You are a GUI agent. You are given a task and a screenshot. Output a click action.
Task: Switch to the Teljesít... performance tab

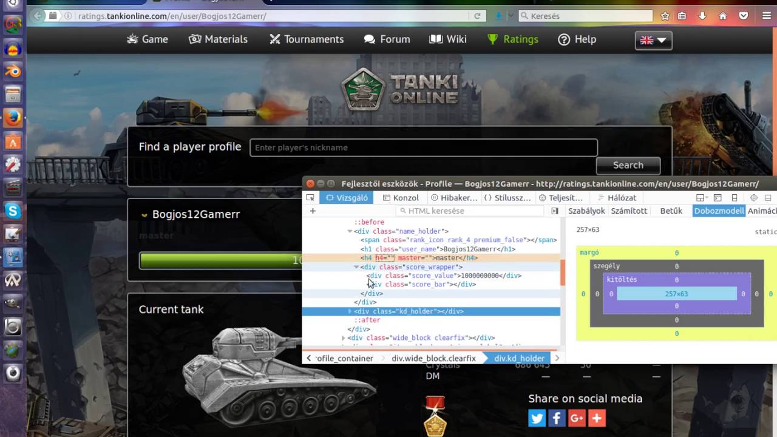click(560, 198)
